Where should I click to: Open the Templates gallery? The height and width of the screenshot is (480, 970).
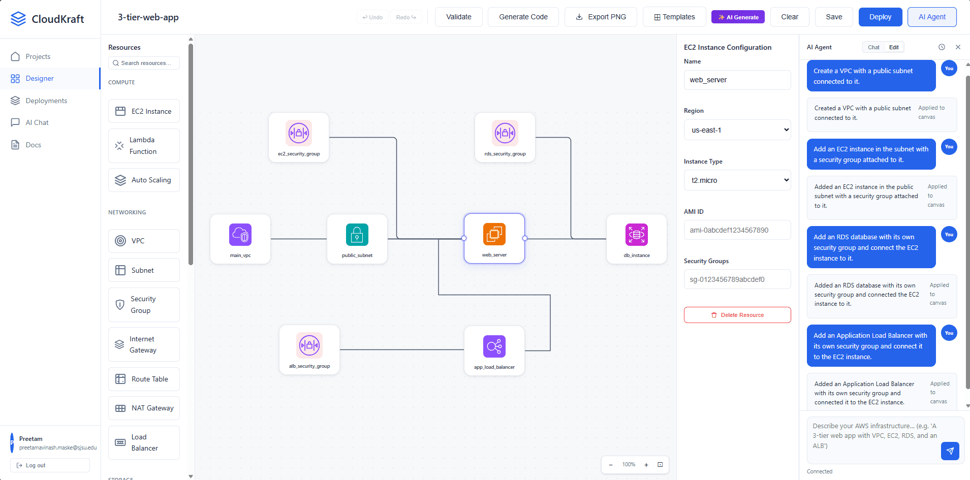(x=674, y=17)
